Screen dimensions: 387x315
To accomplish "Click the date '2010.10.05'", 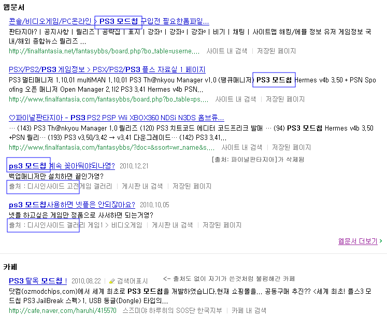I will (x=154, y=205).
